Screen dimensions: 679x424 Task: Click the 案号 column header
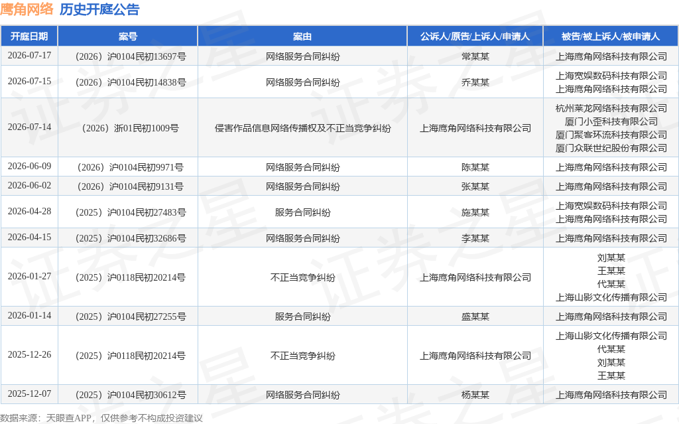point(128,36)
